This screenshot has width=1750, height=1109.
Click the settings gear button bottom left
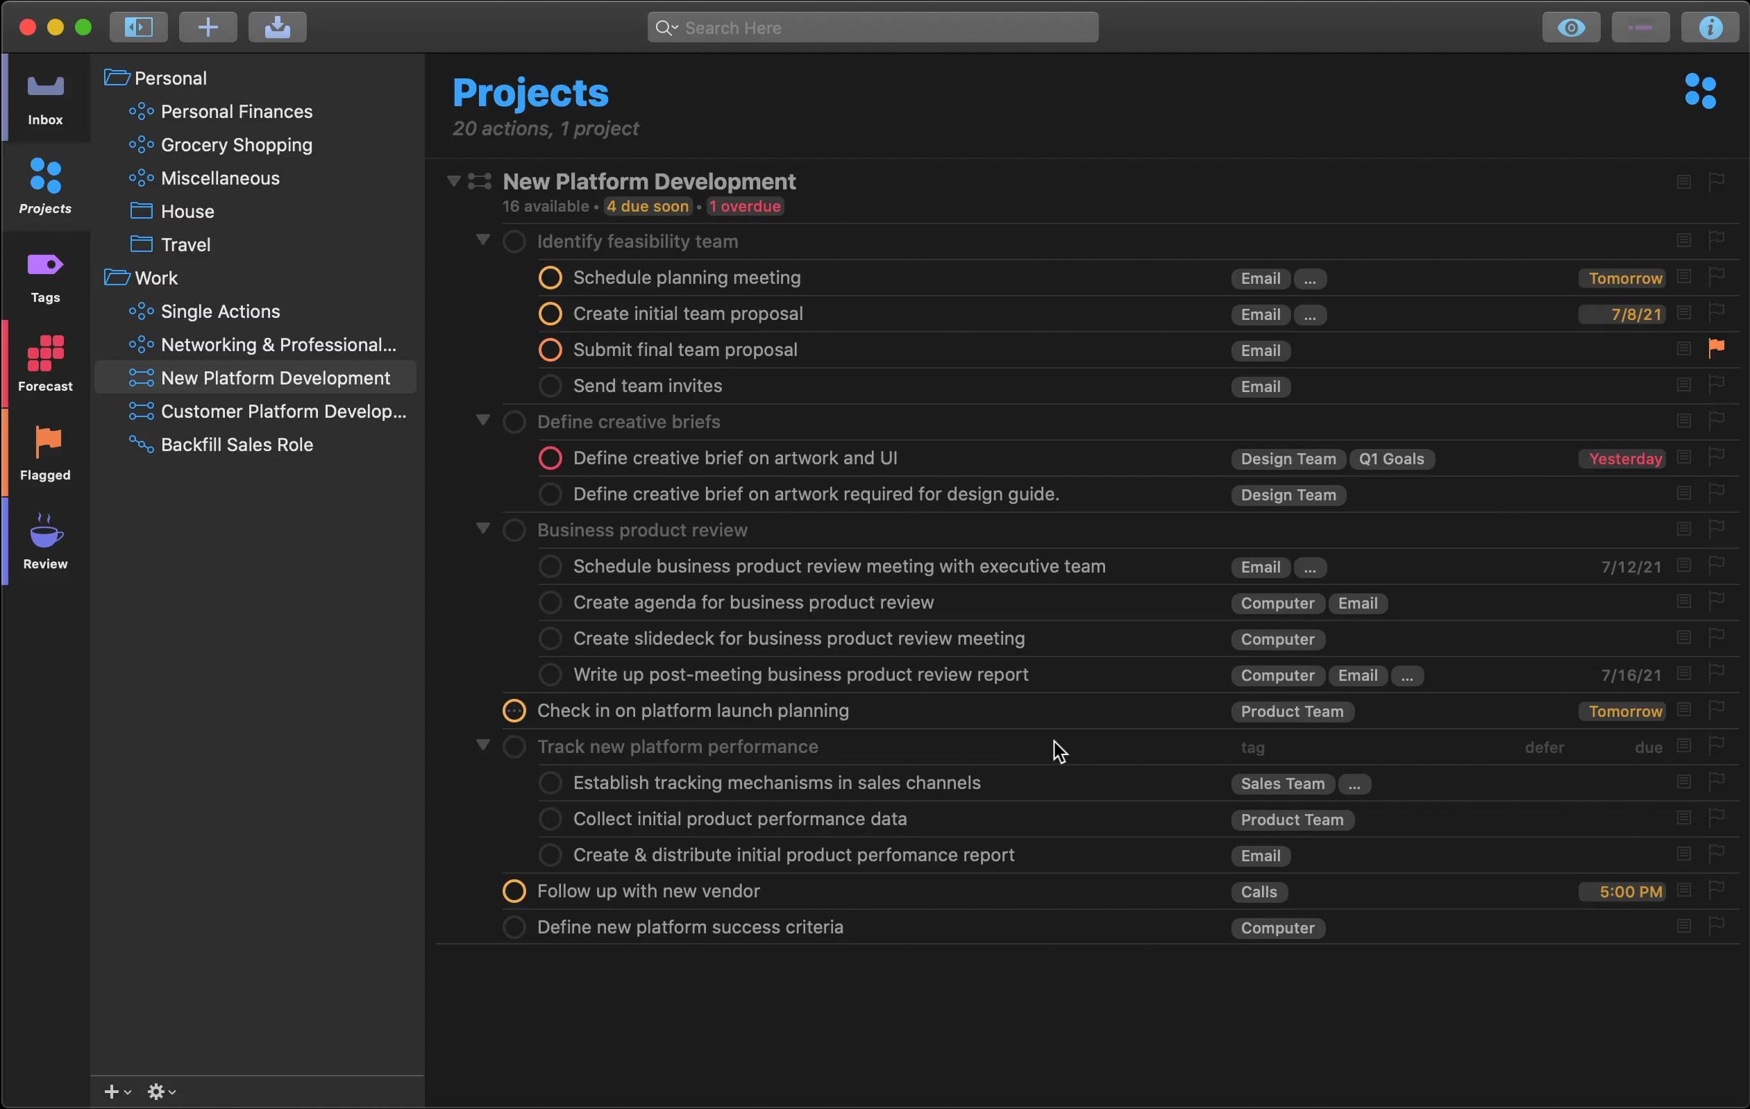155,1091
